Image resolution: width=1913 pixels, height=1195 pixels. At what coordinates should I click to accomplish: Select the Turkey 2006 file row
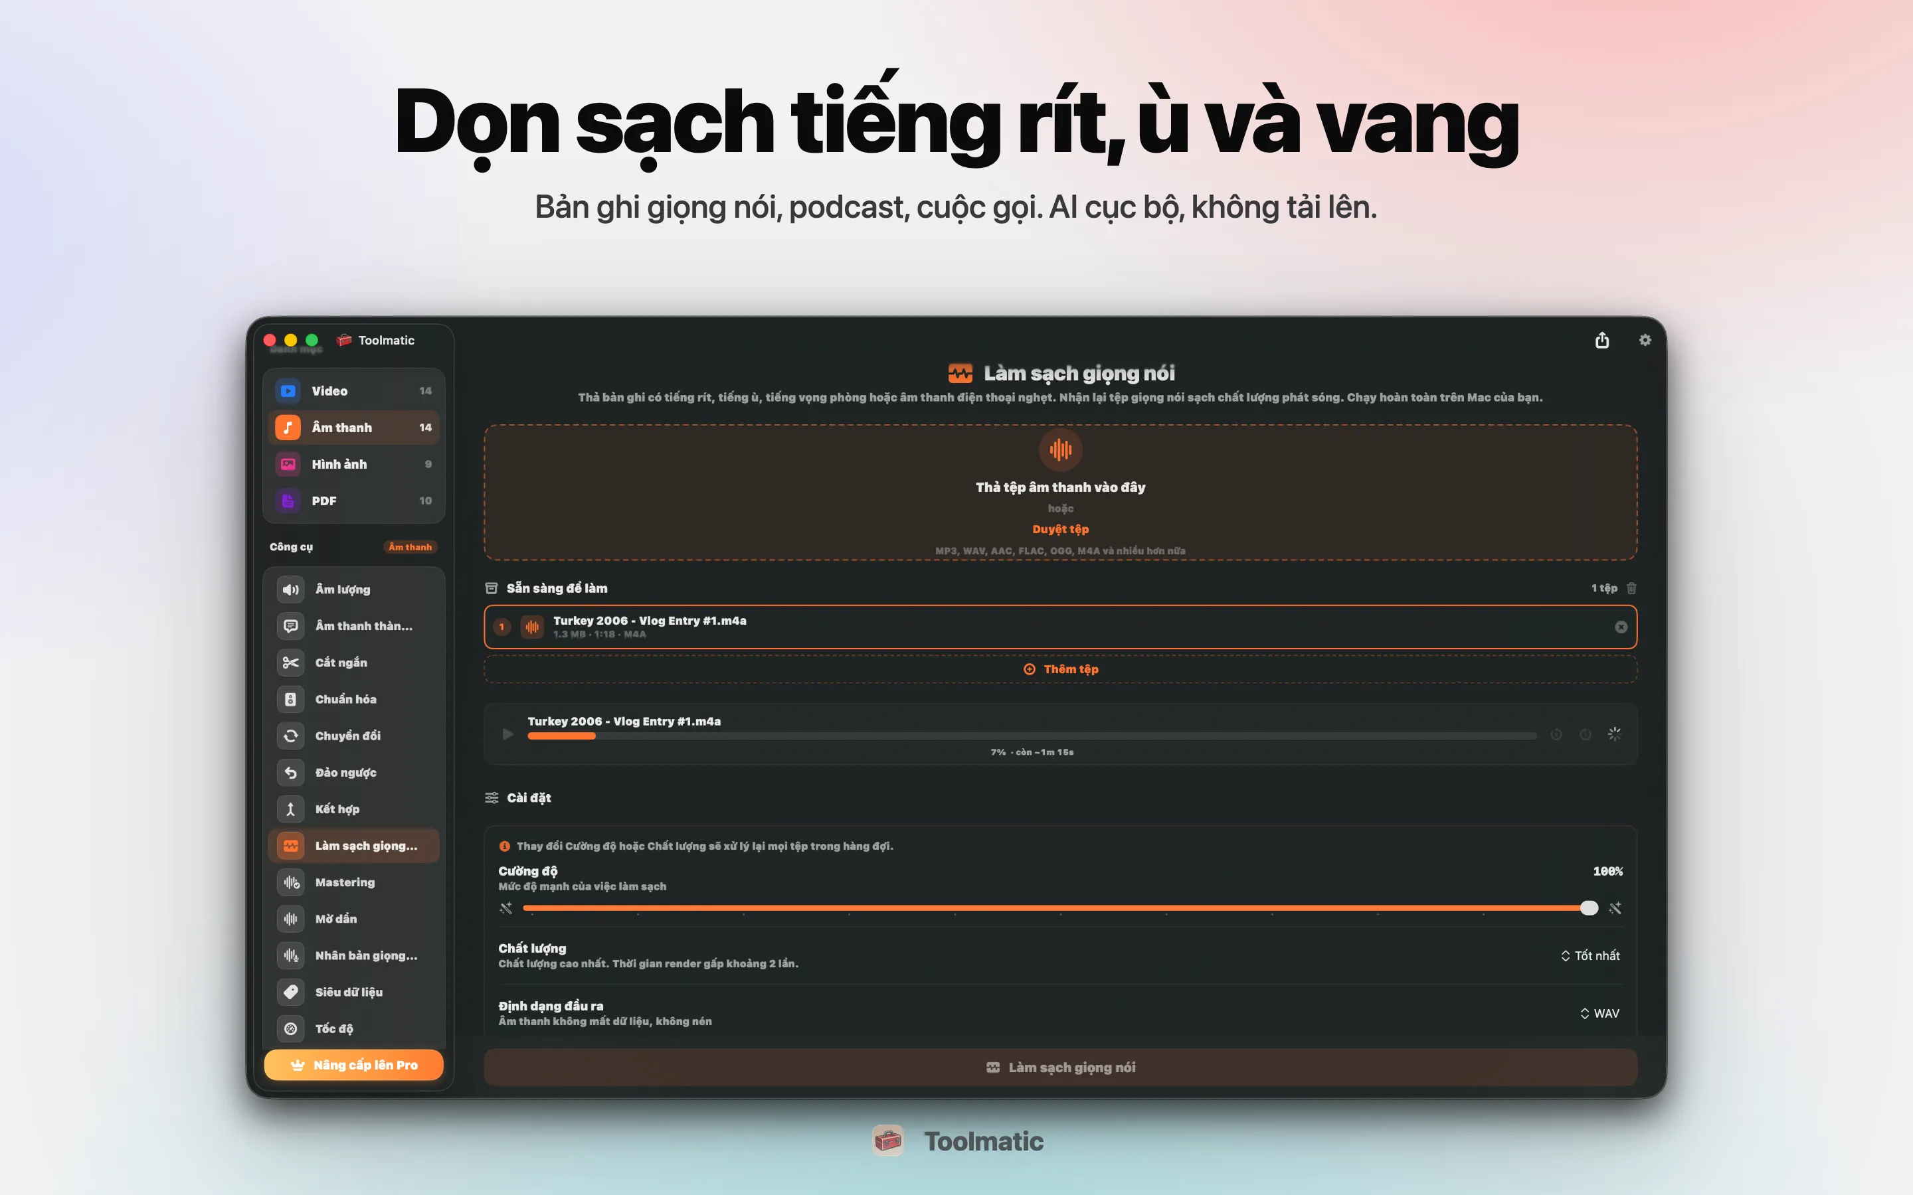1060,627
